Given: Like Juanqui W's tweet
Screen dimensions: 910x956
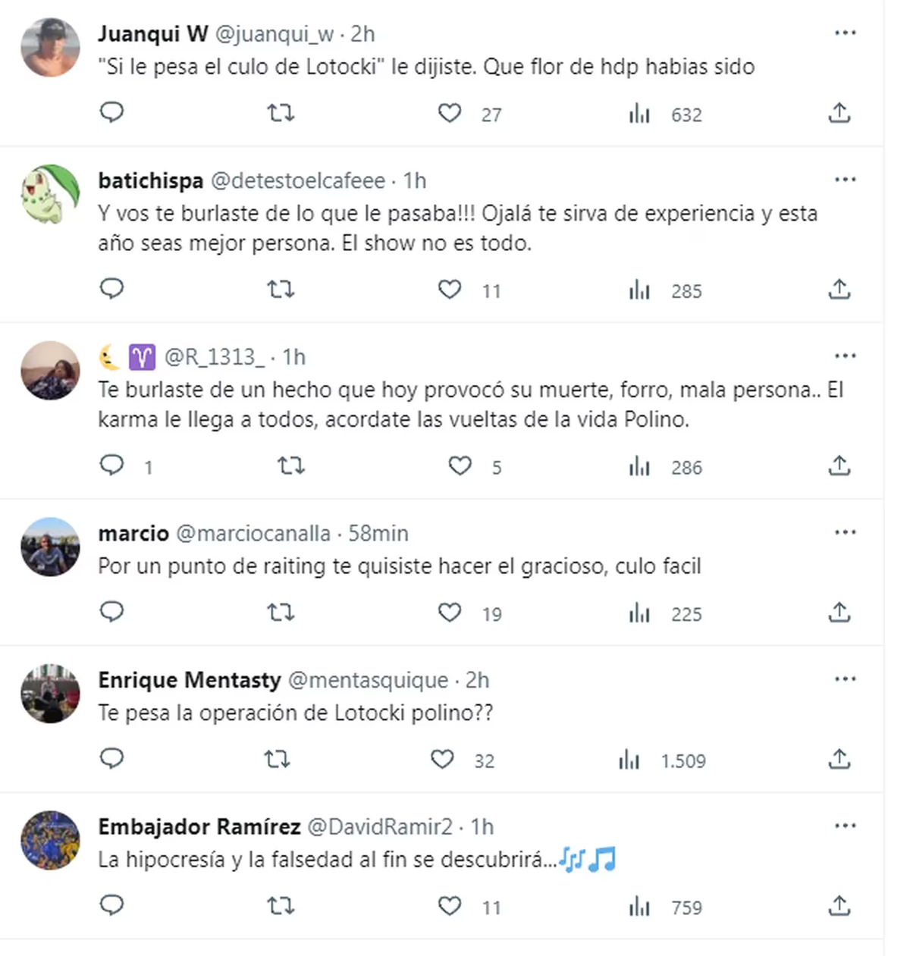Looking at the screenshot, I should tap(450, 113).
